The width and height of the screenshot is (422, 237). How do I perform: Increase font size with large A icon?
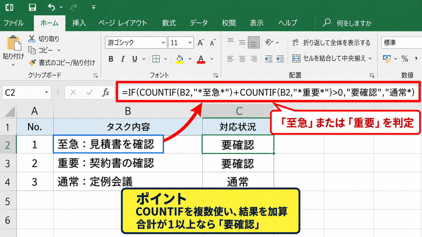coord(201,43)
